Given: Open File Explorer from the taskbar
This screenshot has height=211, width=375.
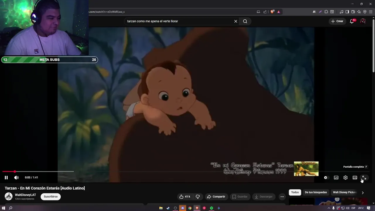Looking at the screenshot, I should (161, 208).
